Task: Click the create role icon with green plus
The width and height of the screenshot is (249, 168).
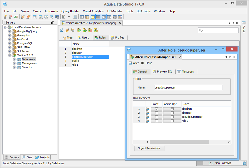Action: (x=79, y=30)
